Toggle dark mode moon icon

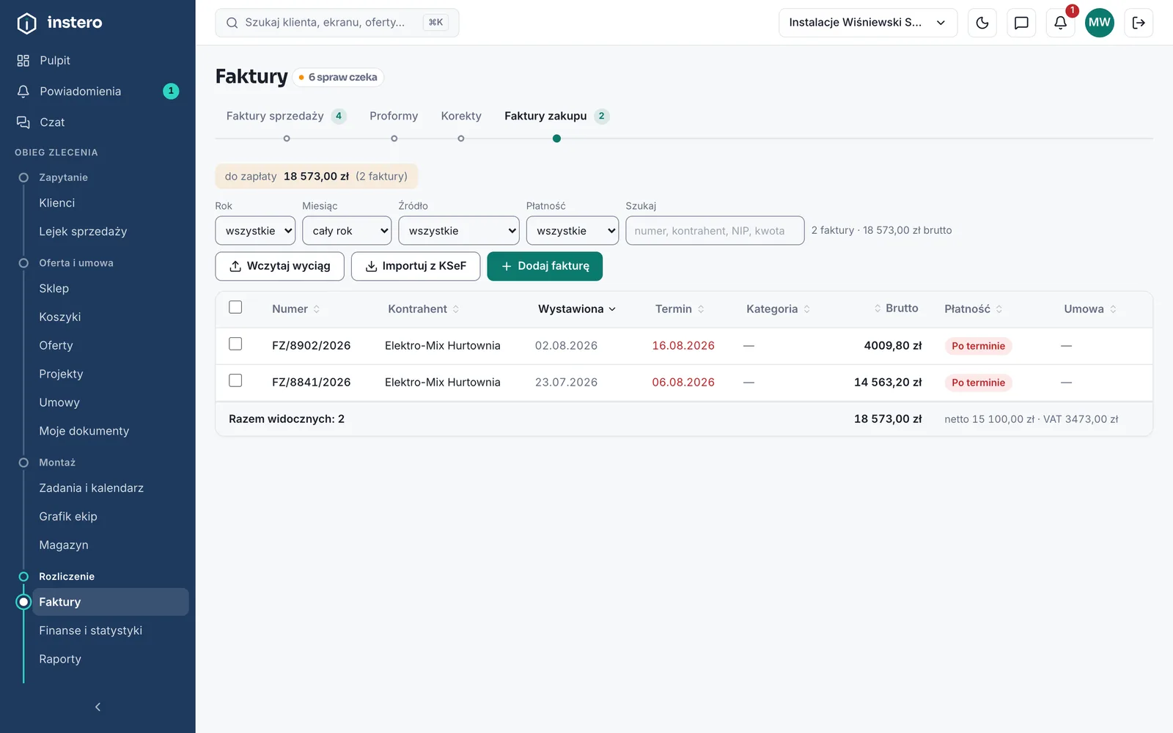click(x=982, y=23)
